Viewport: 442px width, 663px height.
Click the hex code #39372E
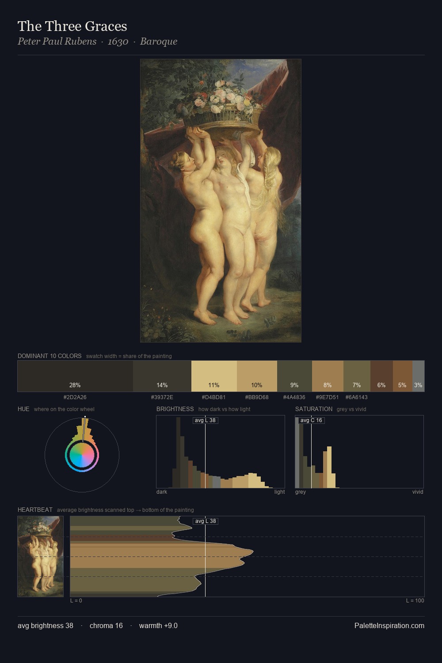pyautogui.click(x=162, y=397)
